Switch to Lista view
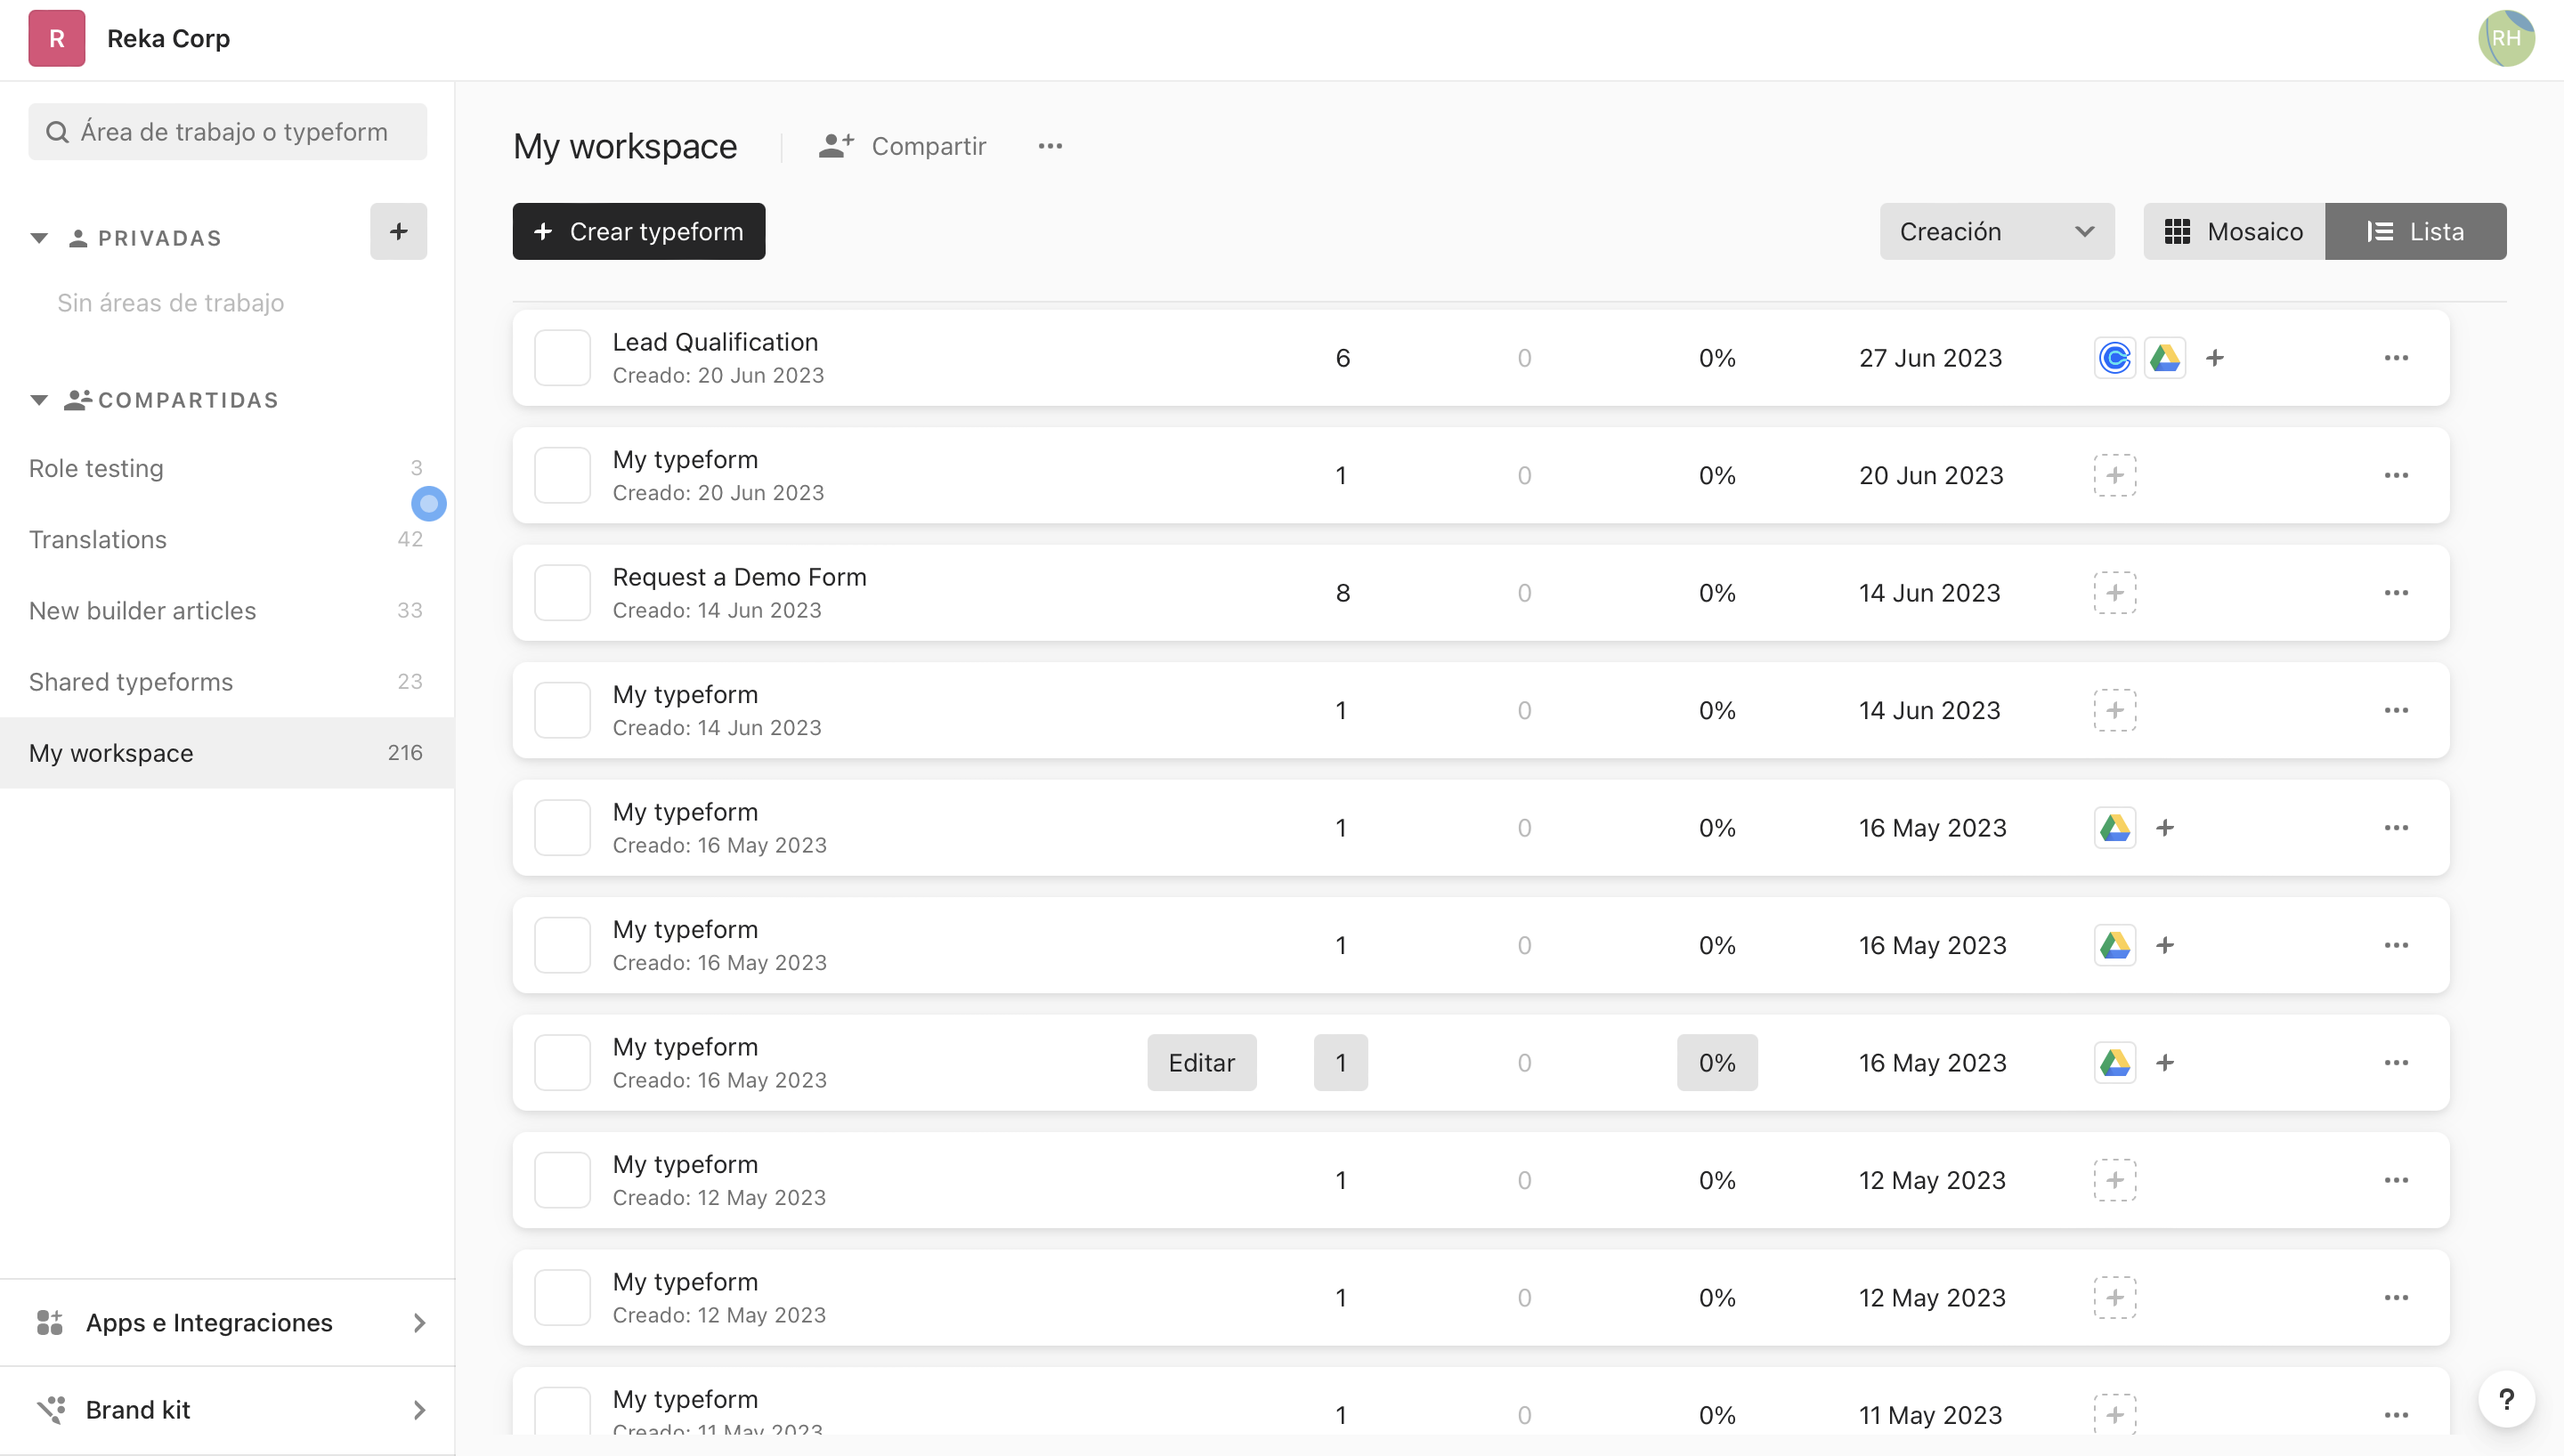The width and height of the screenshot is (2564, 1456). click(2416, 231)
